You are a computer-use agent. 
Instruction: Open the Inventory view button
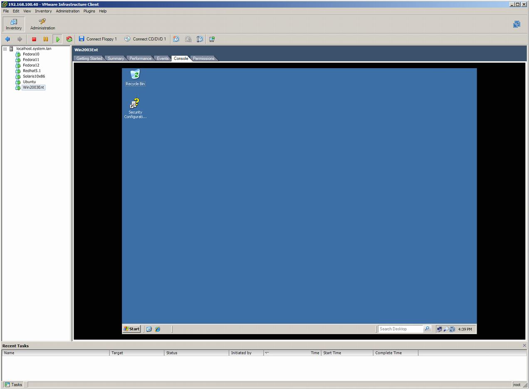click(x=14, y=24)
